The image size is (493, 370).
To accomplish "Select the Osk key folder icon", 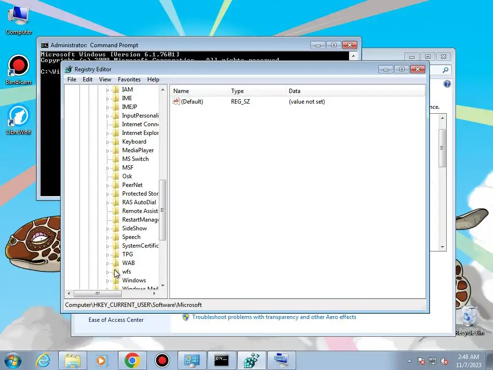I will tap(116, 176).
